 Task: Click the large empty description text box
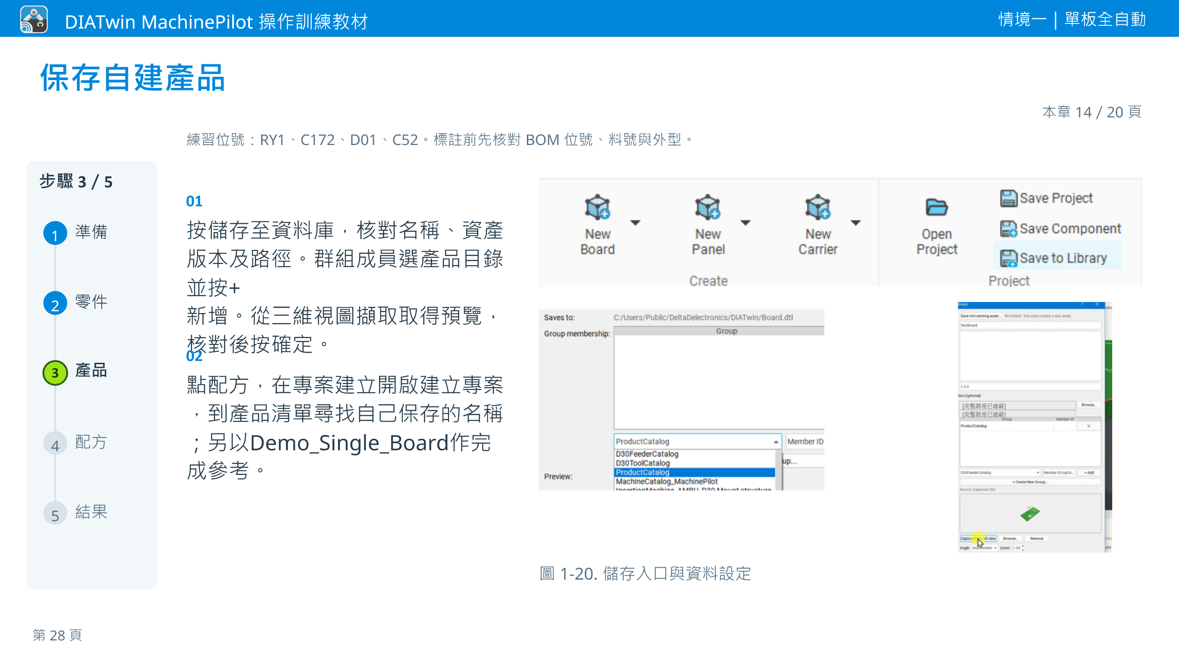[x=1030, y=356]
